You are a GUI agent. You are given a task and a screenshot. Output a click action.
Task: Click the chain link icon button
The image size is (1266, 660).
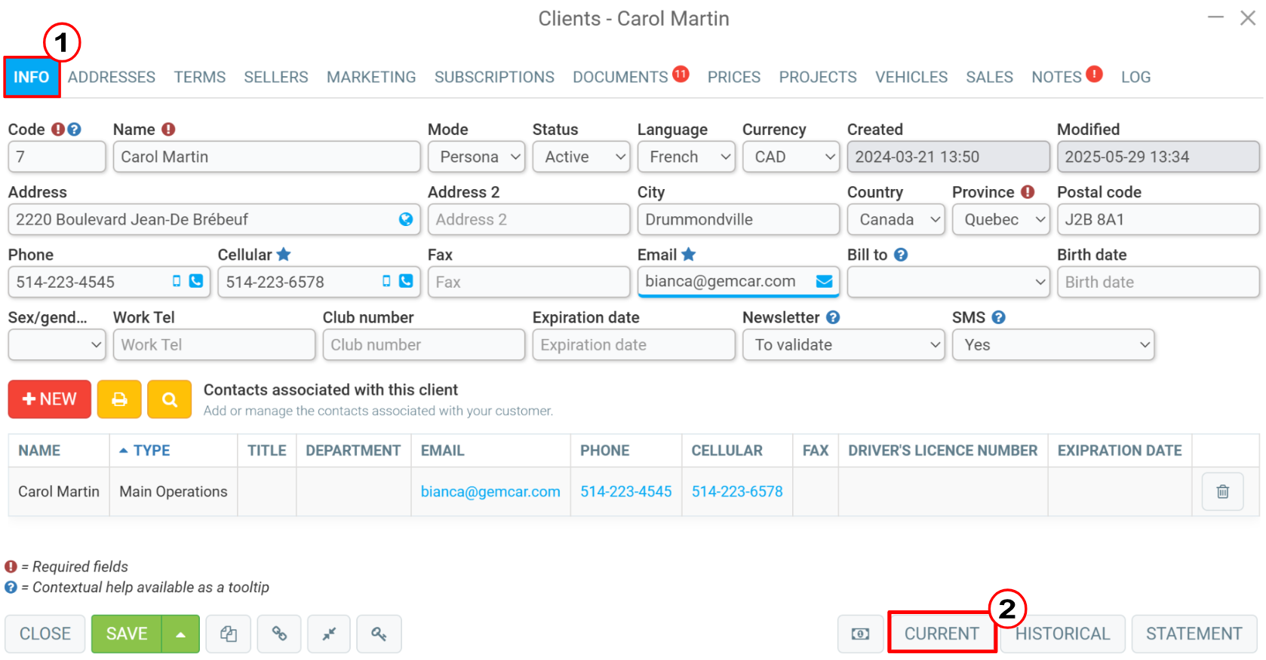point(279,634)
